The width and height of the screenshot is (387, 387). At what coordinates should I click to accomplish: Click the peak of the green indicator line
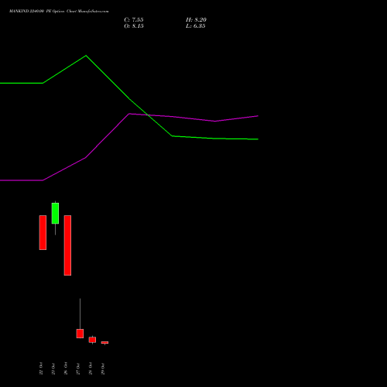(x=86, y=56)
